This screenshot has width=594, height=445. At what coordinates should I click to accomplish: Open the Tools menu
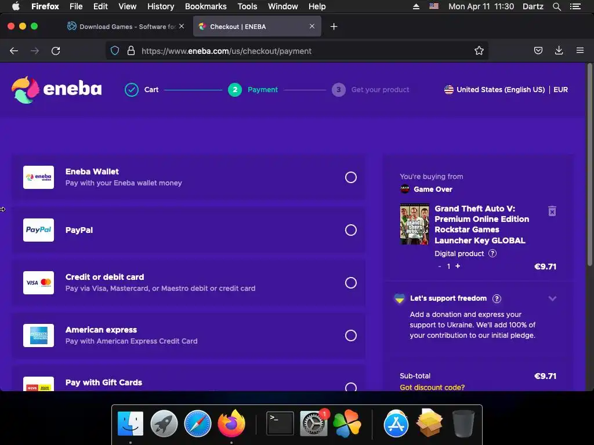point(247,6)
